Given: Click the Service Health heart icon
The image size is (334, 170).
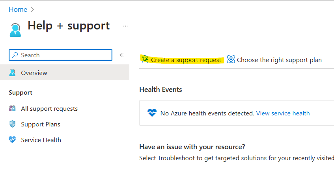Looking at the screenshot, I should (12, 140).
